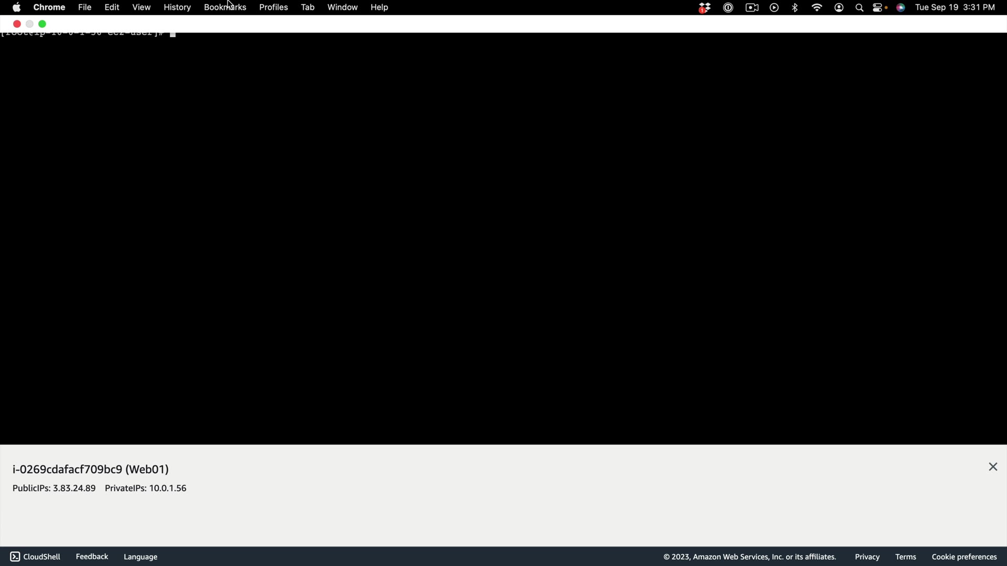The image size is (1007, 566).
Task: Launch Siri from menu bar
Action: pyautogui.click(x=901, y=8)
